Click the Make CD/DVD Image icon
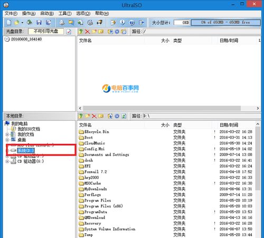264x238 pixels. pyautogui.click(x=62, y=22)
